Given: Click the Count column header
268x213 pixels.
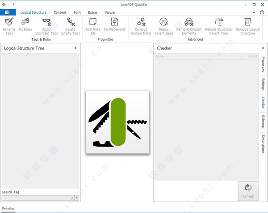Looking at the screenshot, I should tap(250, 56).
